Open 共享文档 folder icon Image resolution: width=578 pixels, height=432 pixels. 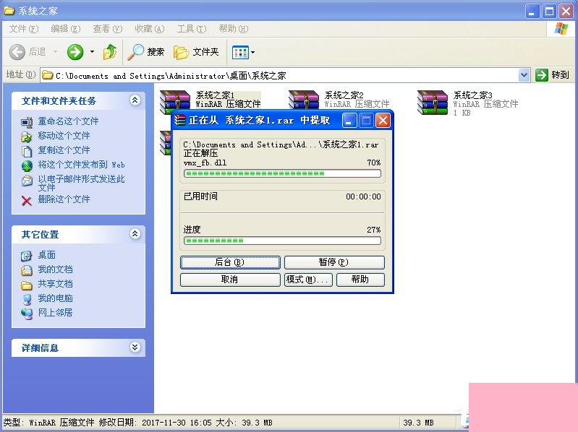pyautogui.click(x=27, y=285)
